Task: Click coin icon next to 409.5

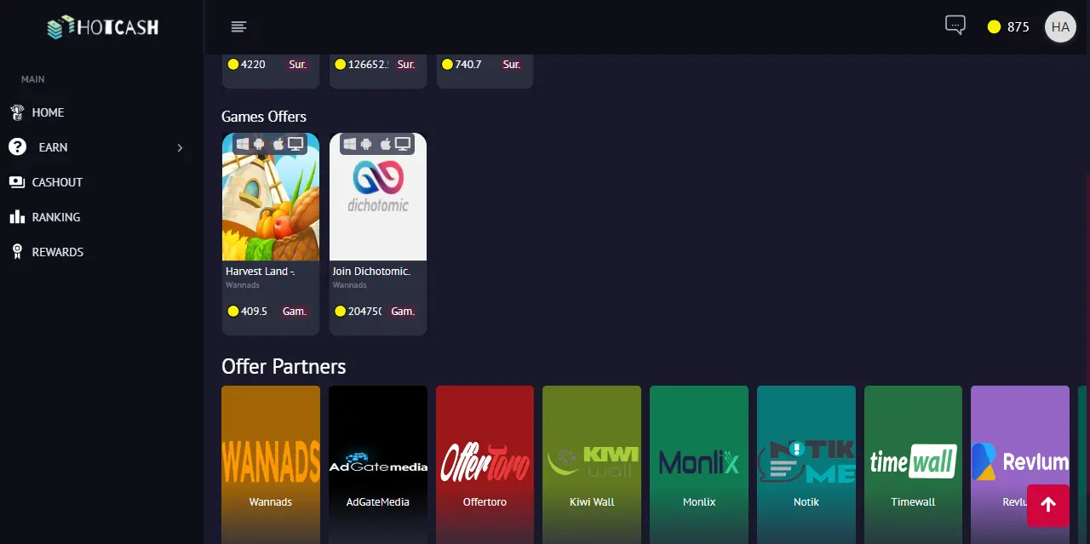Action: coord(233,312)
